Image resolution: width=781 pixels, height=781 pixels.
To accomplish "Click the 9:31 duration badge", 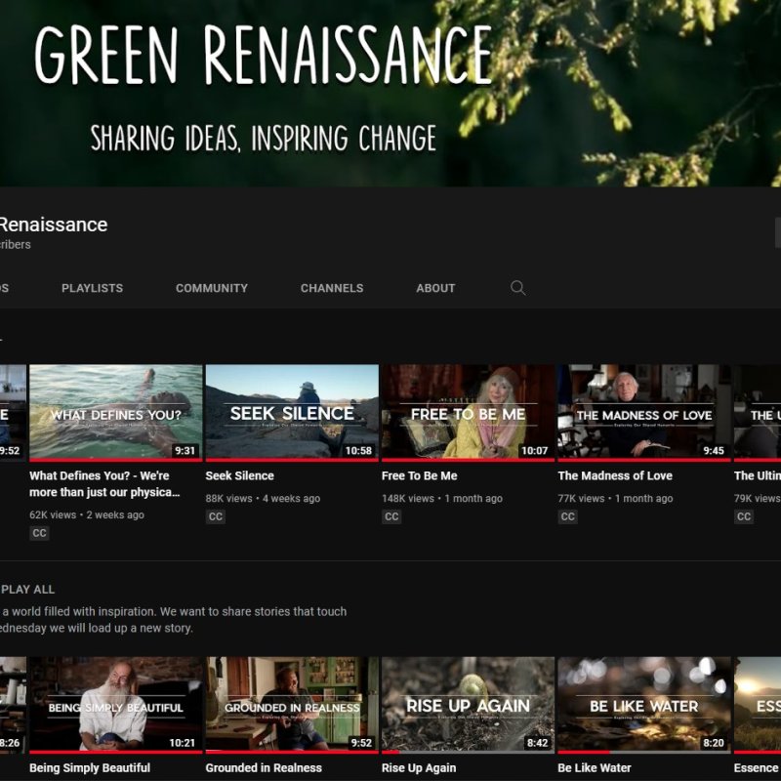I will pos(185,451).
